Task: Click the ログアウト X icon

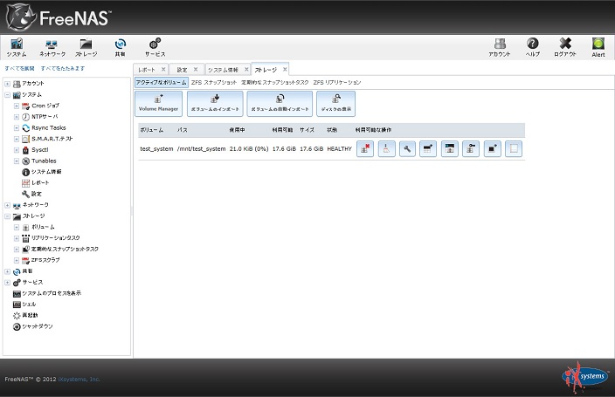Action: (x=565, y=47)
